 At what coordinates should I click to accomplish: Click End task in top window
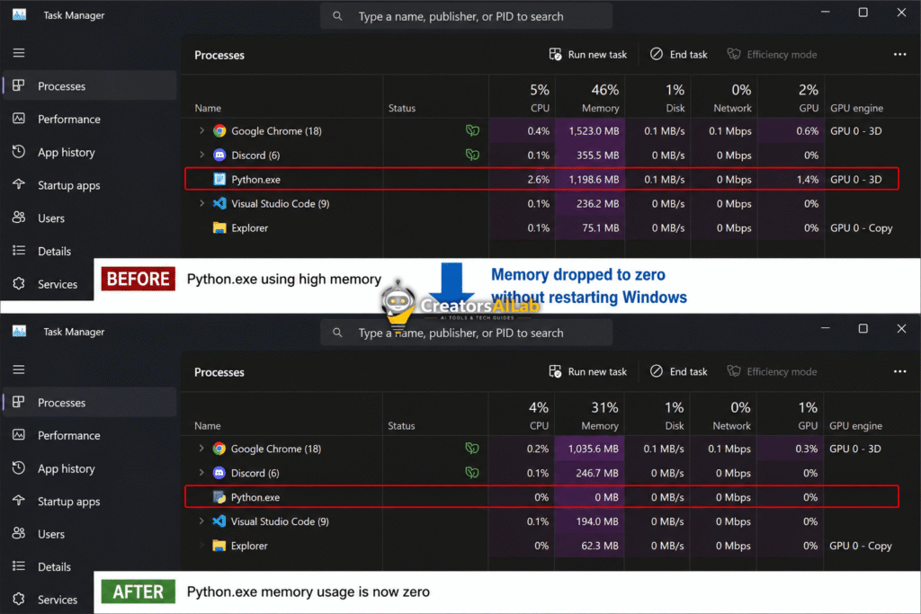679,54
